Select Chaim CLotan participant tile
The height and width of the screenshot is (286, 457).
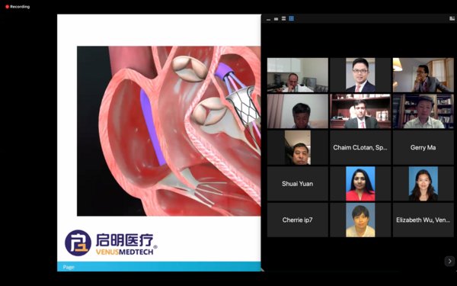coord(360,147)
